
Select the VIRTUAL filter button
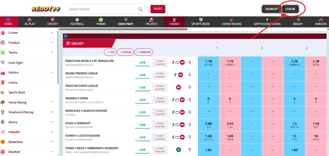125,52
